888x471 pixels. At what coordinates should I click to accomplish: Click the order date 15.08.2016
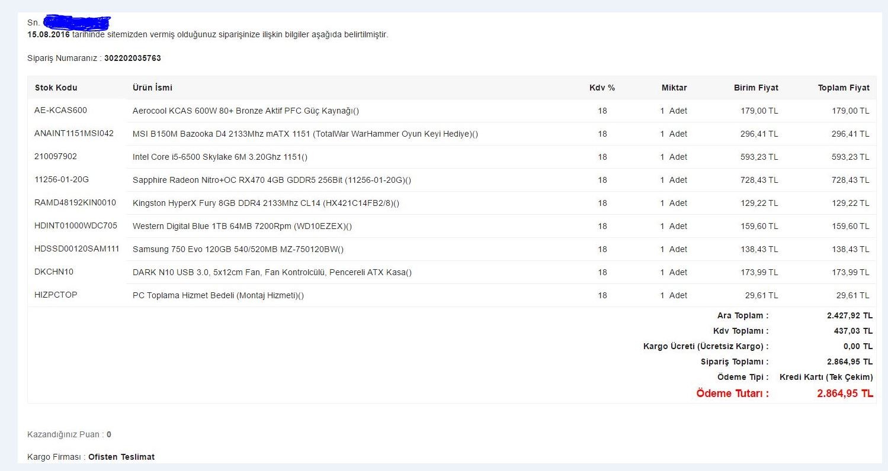(49, 34)
